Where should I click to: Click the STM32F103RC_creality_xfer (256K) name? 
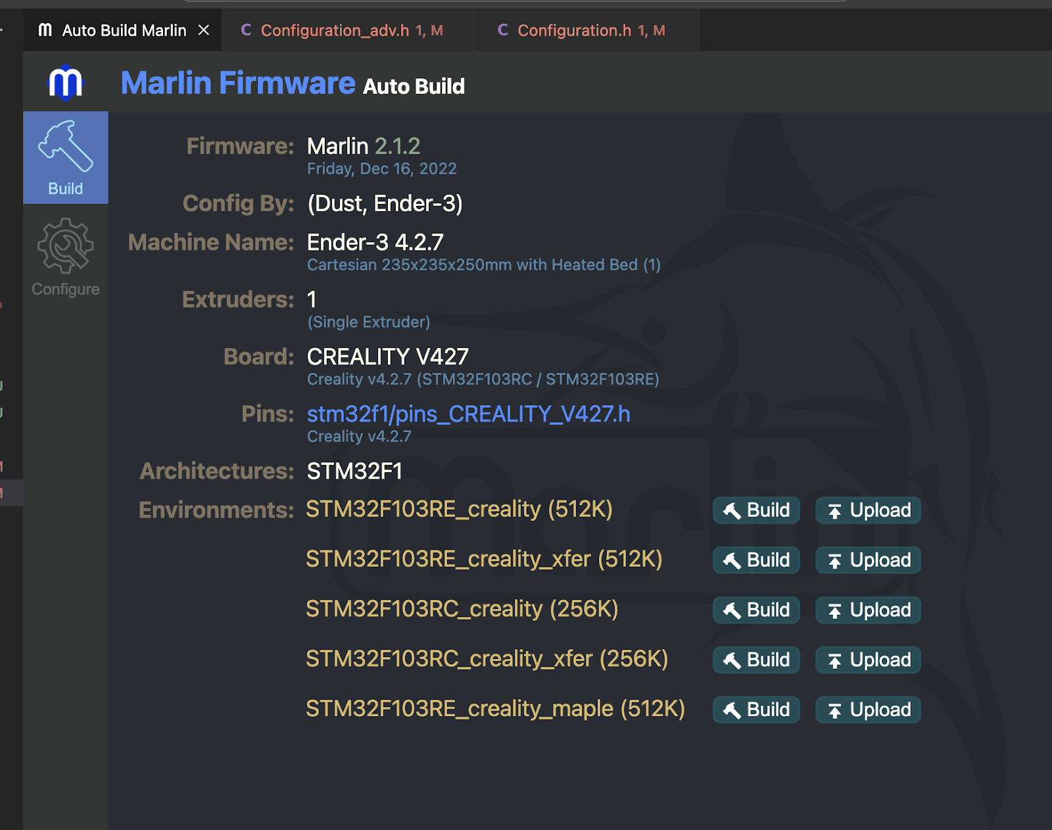(x=487, y=659)
